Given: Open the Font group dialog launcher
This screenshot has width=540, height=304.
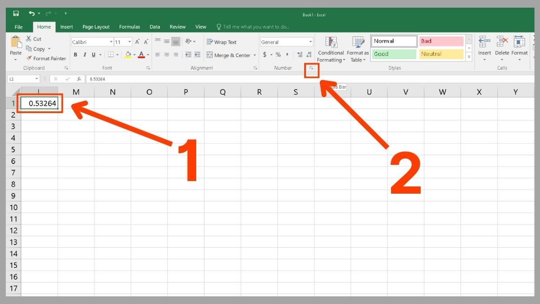Looking at the screenshot, I should pyautogui.click(x=148, y=68).
